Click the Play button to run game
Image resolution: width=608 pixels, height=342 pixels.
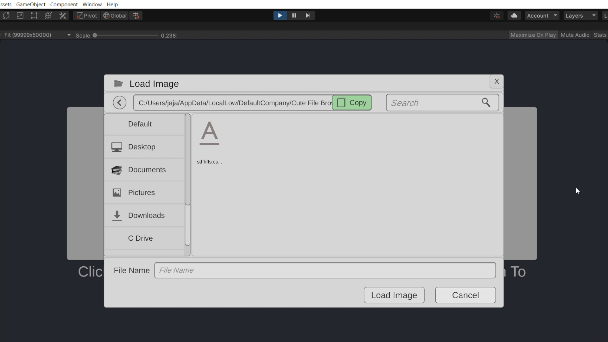(x=280, y=16)
